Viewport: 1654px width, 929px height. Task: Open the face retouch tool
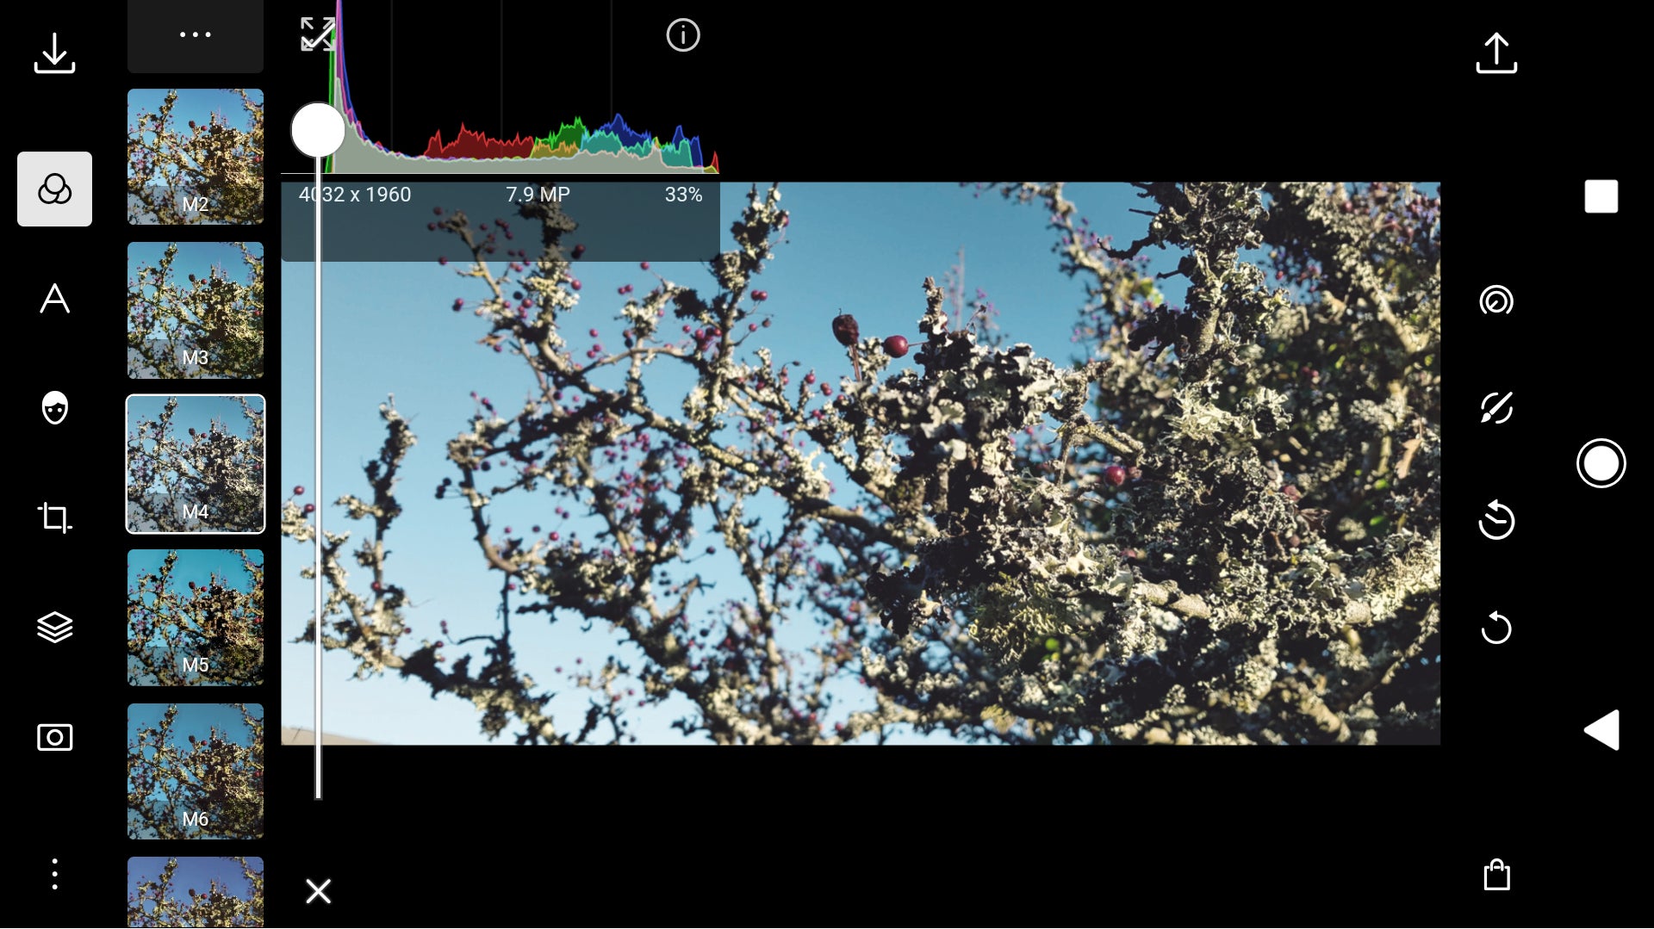[54, 408]
